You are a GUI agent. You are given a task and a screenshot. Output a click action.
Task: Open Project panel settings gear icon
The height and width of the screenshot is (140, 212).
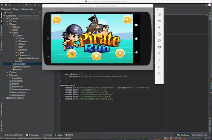point(40,13)
